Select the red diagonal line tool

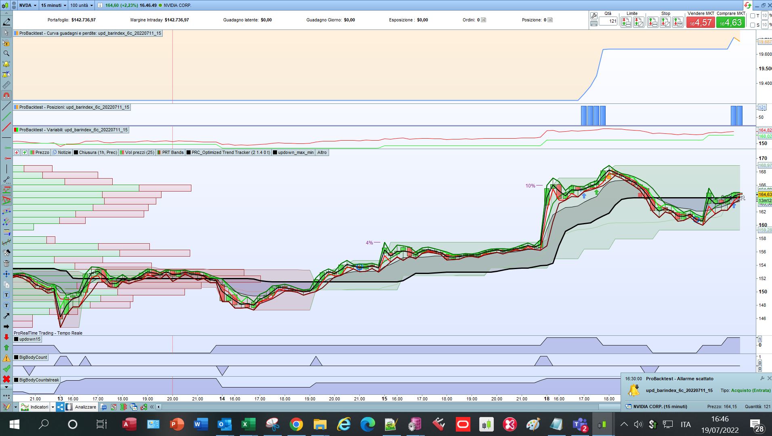[6, 128]
